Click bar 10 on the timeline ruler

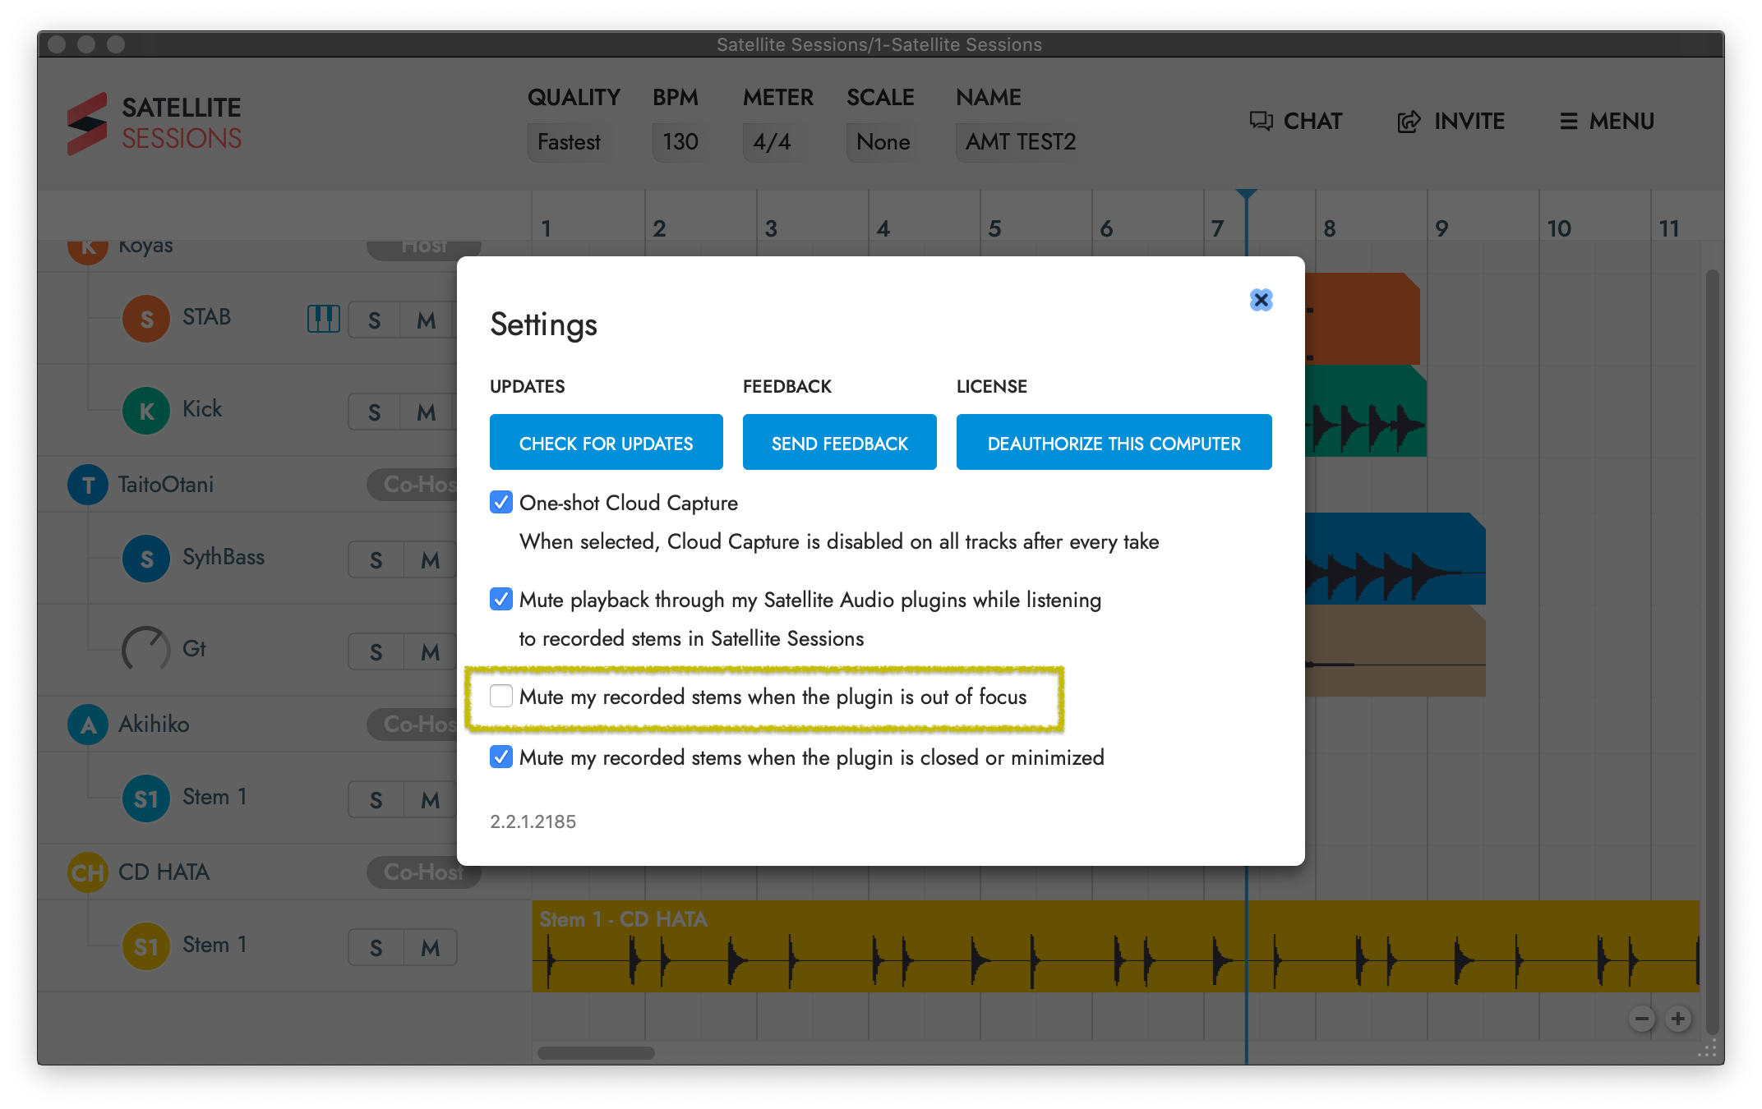pyautogui.click(x=1559, y=228)
